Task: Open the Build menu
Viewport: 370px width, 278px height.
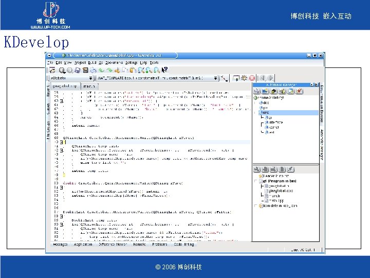Action: pyautogui.click(x=92, y=63)
